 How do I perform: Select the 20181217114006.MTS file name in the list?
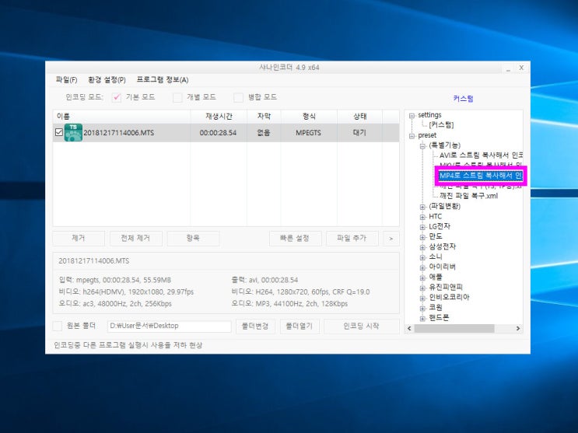[119, 133]
